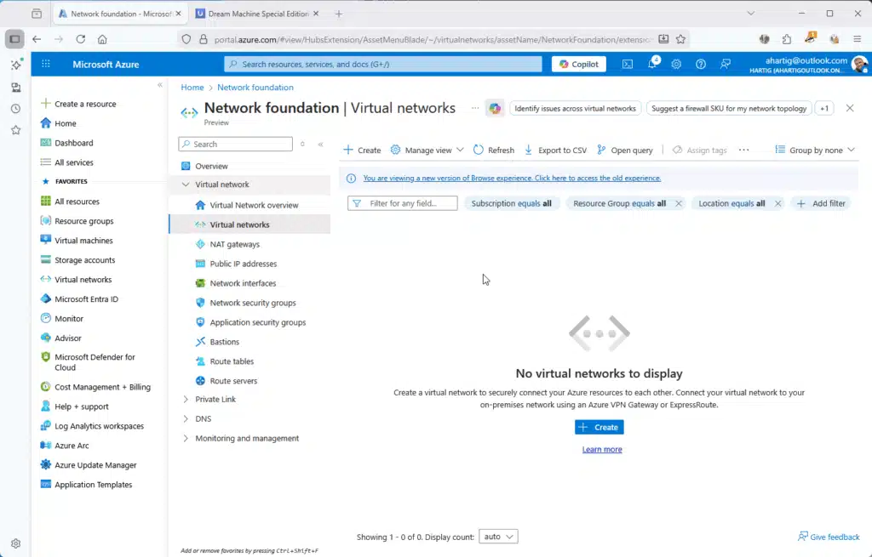Click the blue Create button

click(599, 427)
